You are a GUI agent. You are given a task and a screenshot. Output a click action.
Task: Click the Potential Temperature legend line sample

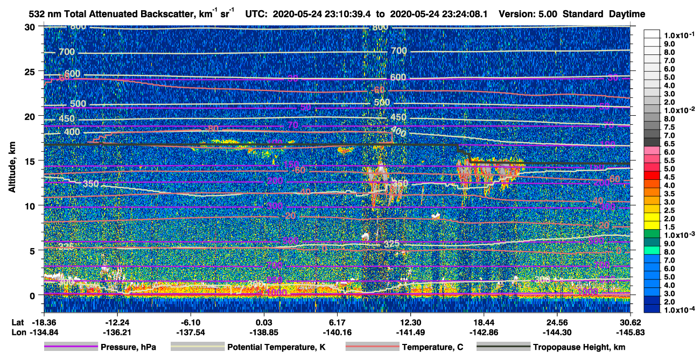tap(197, 347)
